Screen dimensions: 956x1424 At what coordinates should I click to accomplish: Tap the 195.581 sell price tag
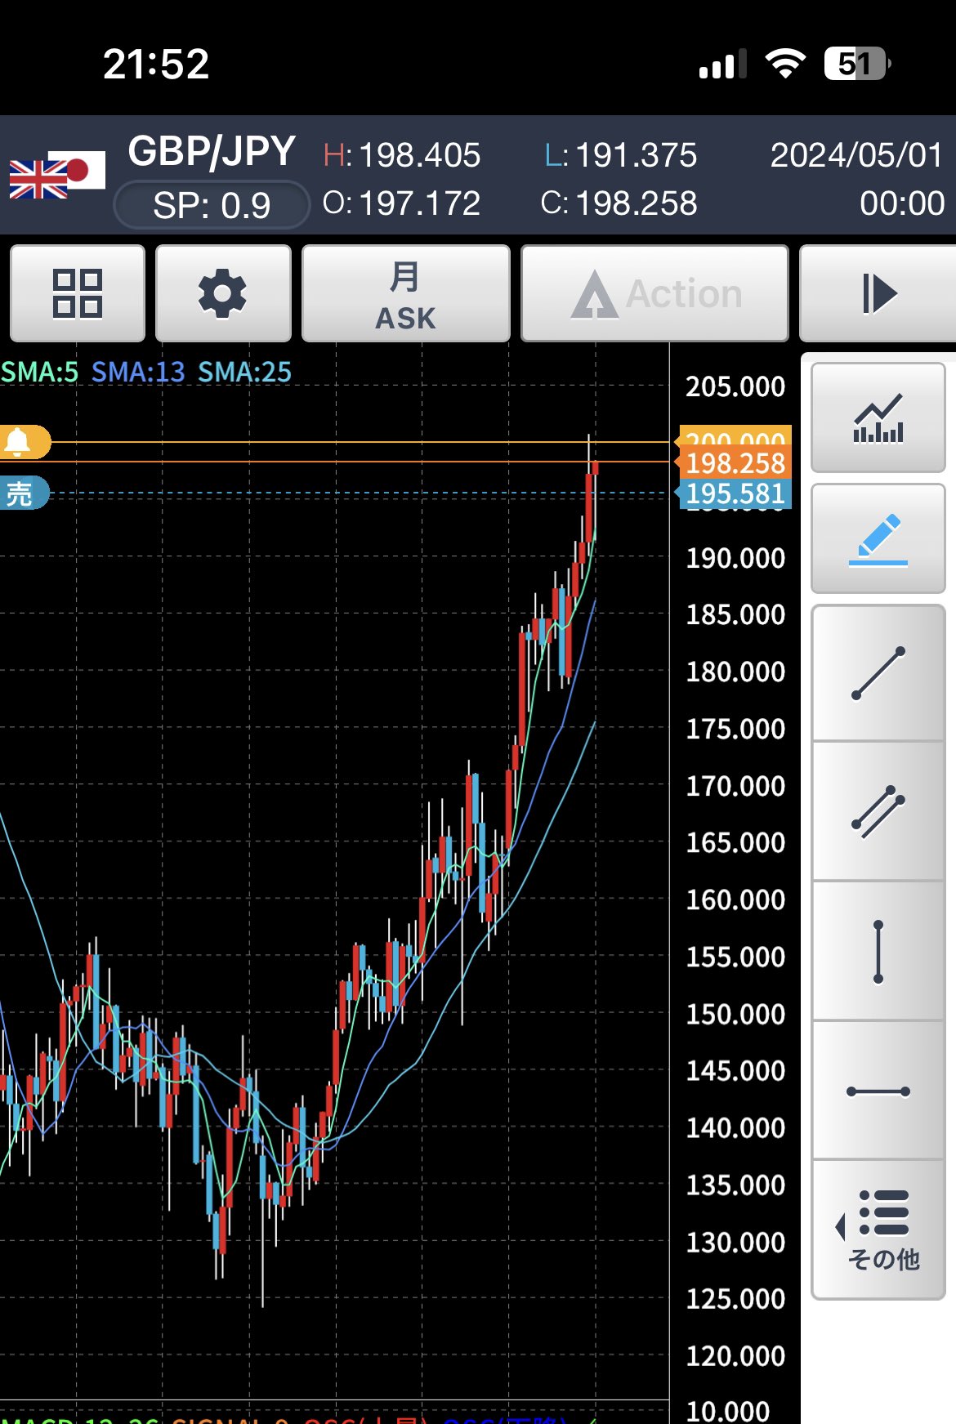(735, 493)
